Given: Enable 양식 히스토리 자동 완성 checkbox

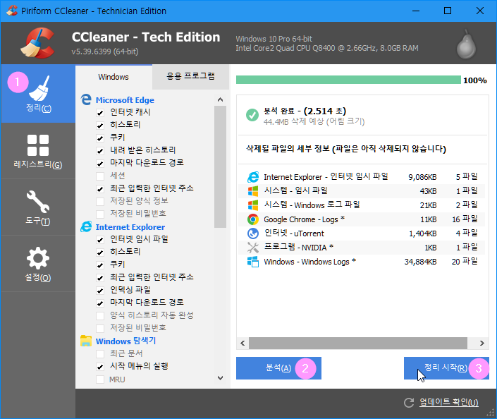Looking at the screenshot, I should (100, 315).
